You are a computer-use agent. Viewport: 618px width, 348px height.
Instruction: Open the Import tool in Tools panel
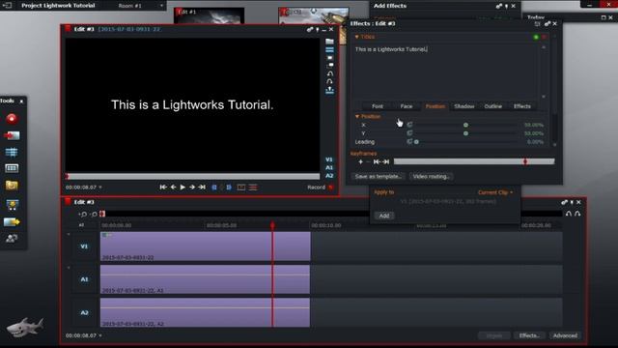coord(12,135)
